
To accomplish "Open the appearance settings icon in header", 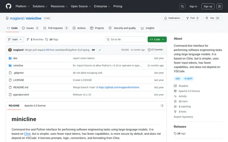I will click(x=219, y=6).
